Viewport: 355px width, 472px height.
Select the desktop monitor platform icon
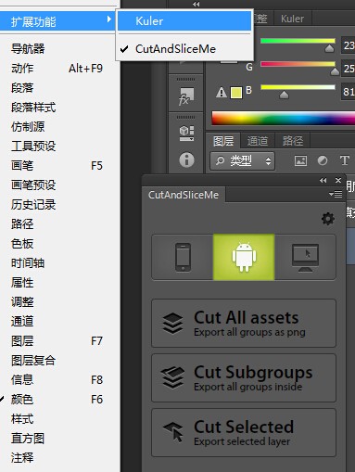(x=305, y=257)
